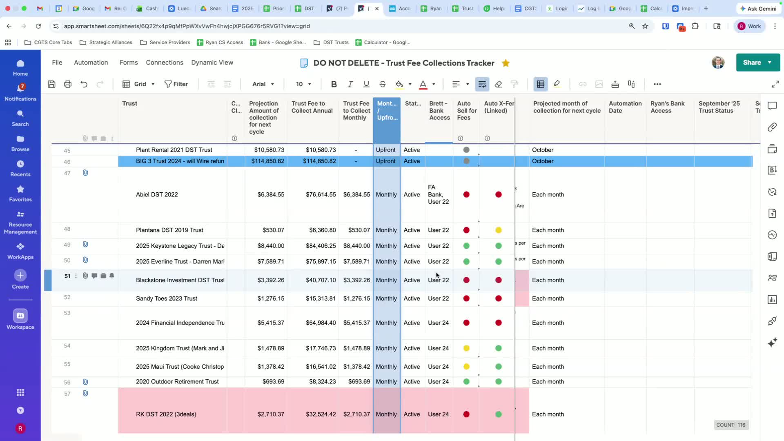784x441 pixels.
Task: Open the Notifications bell in sidebar
Action: [20, 88]
